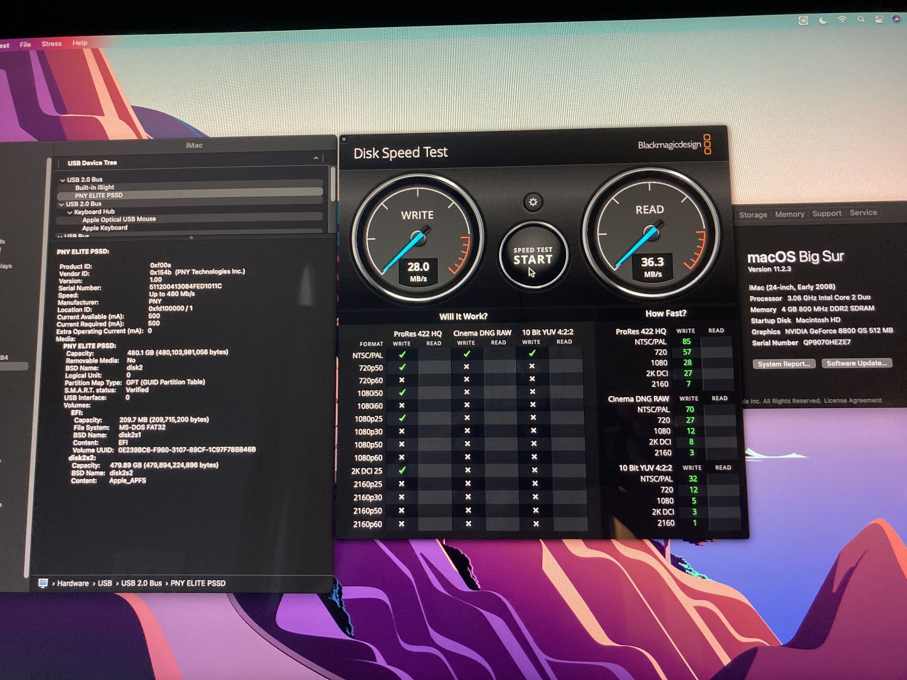Collapse the second USB 2.0 Bus node

coord(61,204)
